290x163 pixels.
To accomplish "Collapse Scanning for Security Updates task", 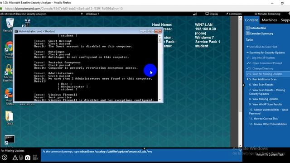I will (x=266, y=53).
